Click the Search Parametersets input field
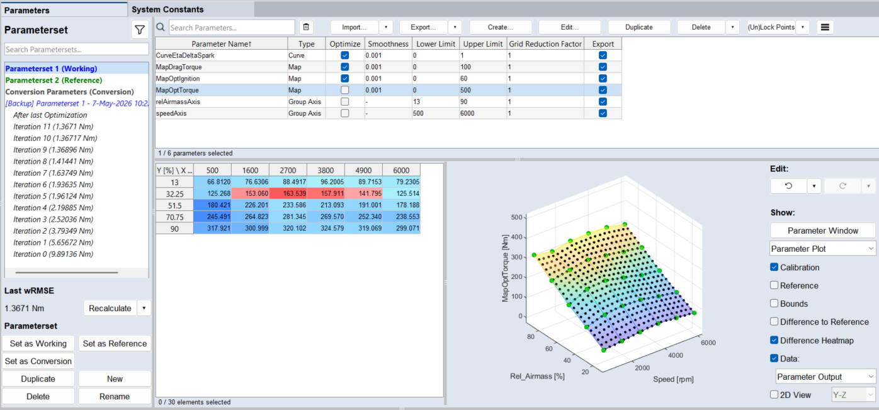This screenshot has width=879, height=410. click(x=77, y=49)
